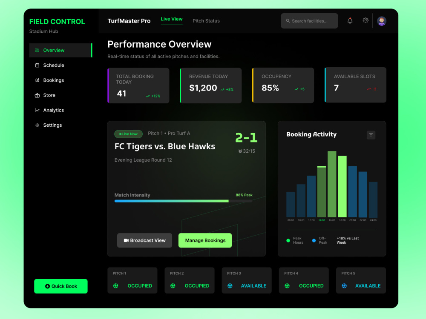Click the Revenue Today trend arrow icon
Image resolution: width=426 pixels, height=319 pixels.
point(222,89)
